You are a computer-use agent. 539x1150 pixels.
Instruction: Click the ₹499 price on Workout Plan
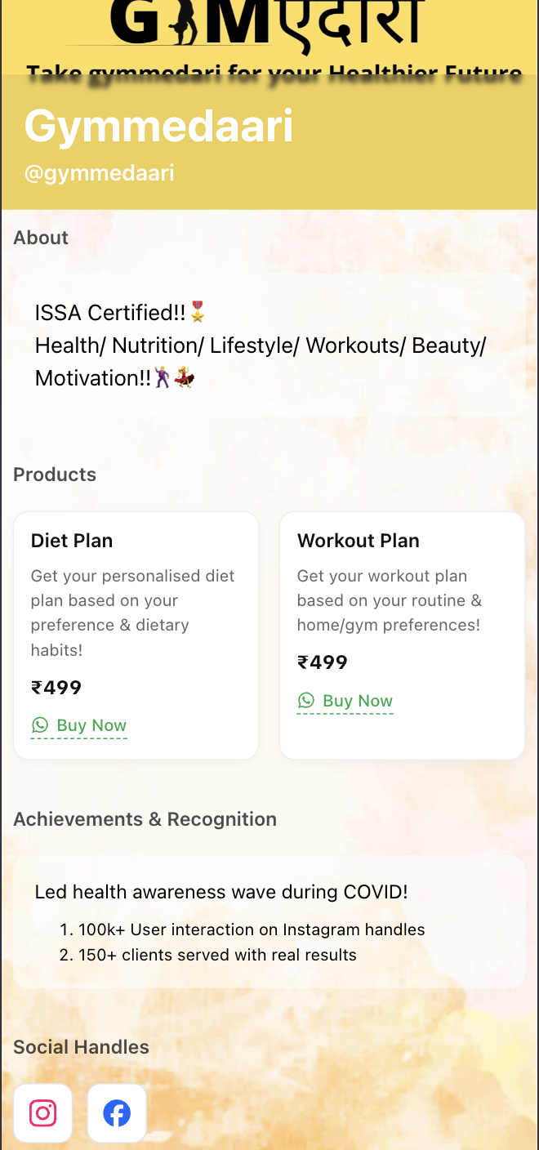323,662
